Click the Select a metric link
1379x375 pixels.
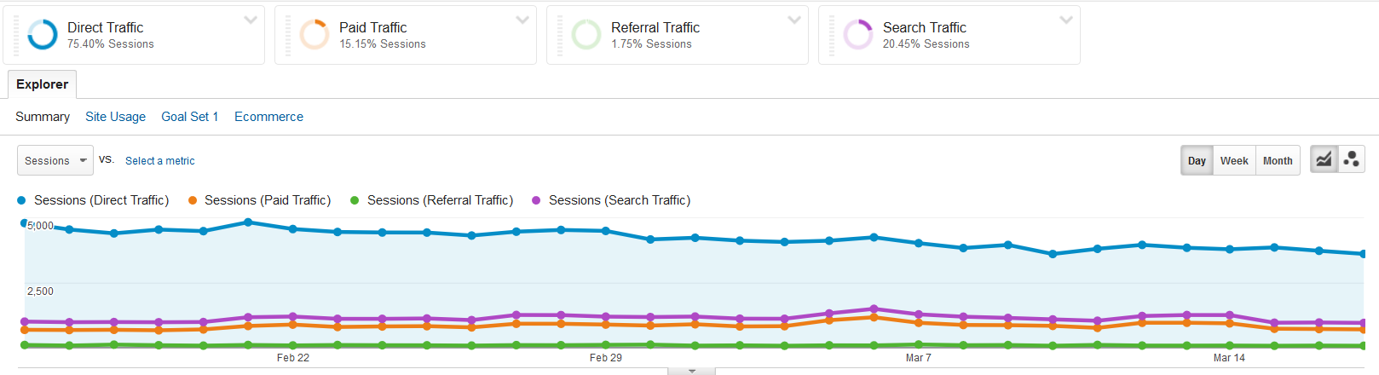159,160
